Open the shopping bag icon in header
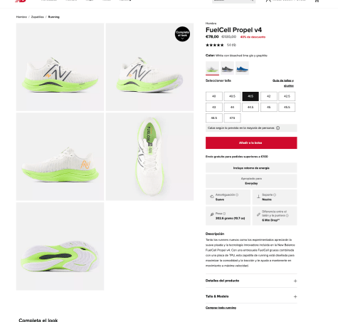This screenshot has width=338, height=322. [x=317, y=1]
